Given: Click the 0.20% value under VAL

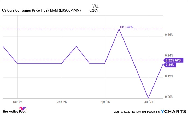Looking at the screenshot, I should click(x=94, y=10).
